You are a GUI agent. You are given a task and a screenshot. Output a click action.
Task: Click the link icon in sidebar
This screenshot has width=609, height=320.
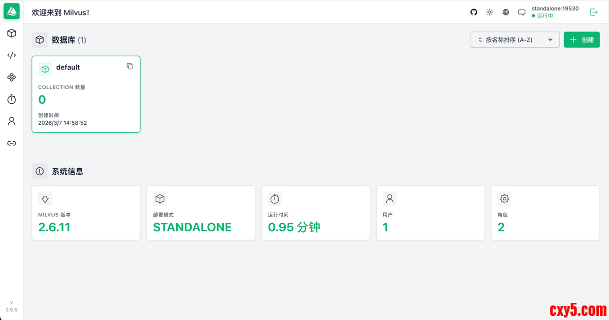pos(12,143)
